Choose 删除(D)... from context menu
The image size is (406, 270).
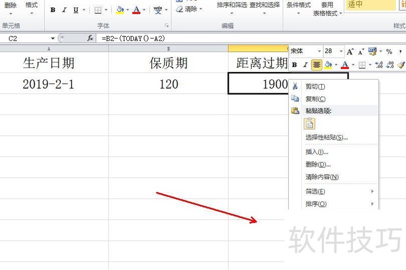click(333, 164)
